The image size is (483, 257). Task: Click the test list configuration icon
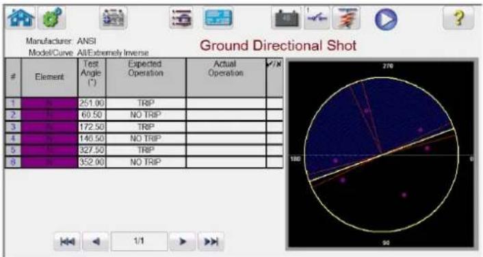pos(181,18)
